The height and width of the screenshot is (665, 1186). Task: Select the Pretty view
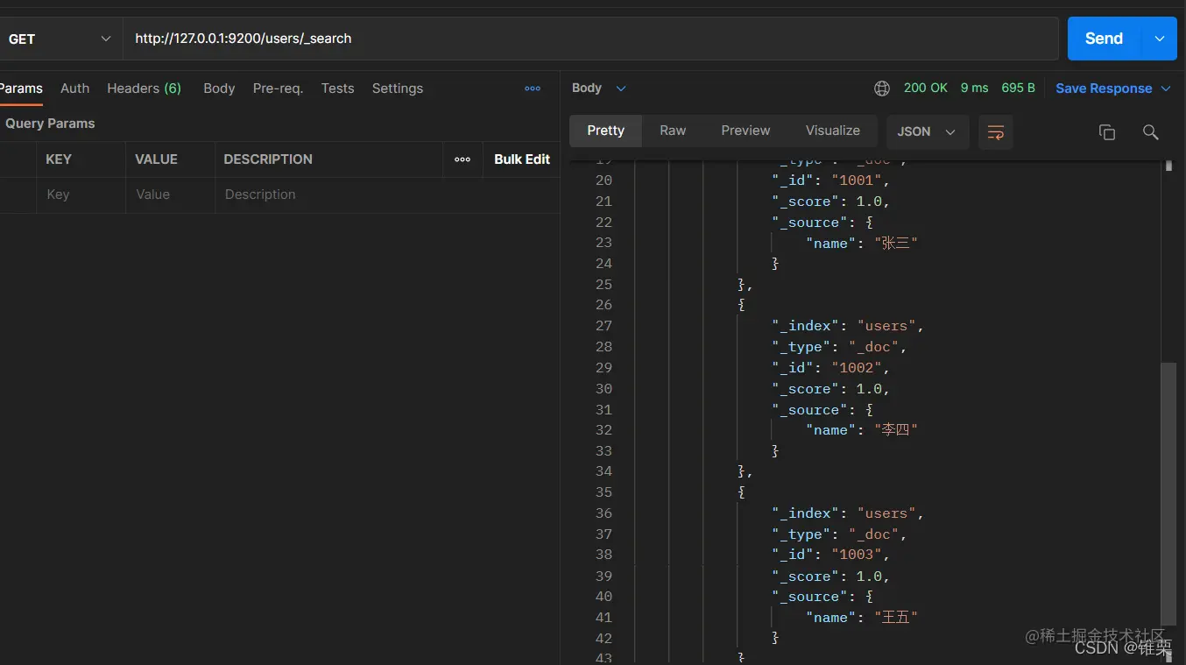(605, 131)
